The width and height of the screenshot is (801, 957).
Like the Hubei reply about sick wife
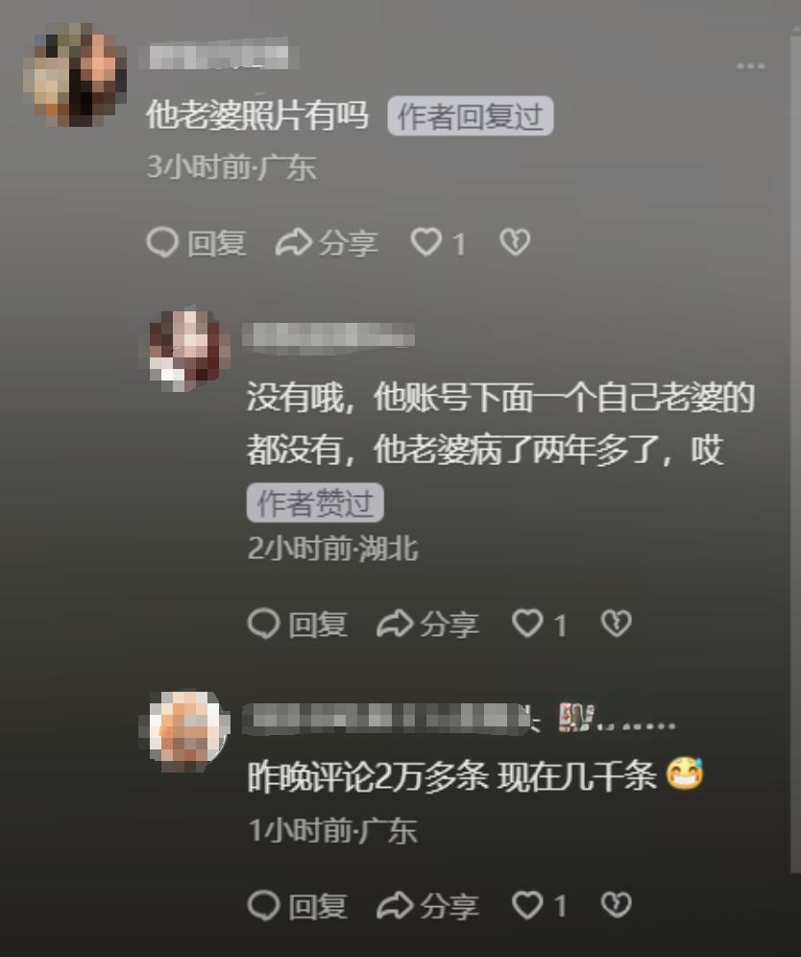[527, 624]
